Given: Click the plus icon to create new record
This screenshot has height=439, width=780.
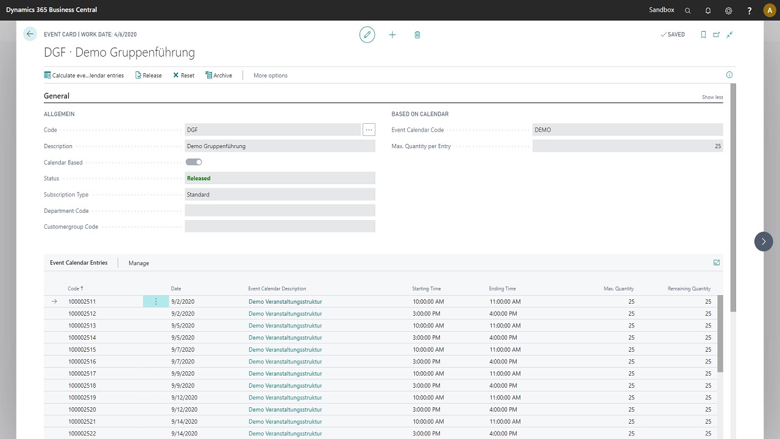Looking at the screenshot, I should click(x=392, y=35).
